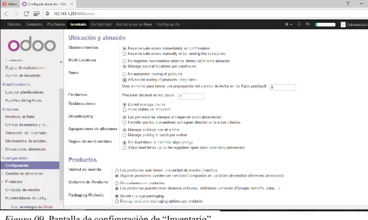Select Sin variantes en productos option
Screen dimensions: 368x220
(117, 183)
